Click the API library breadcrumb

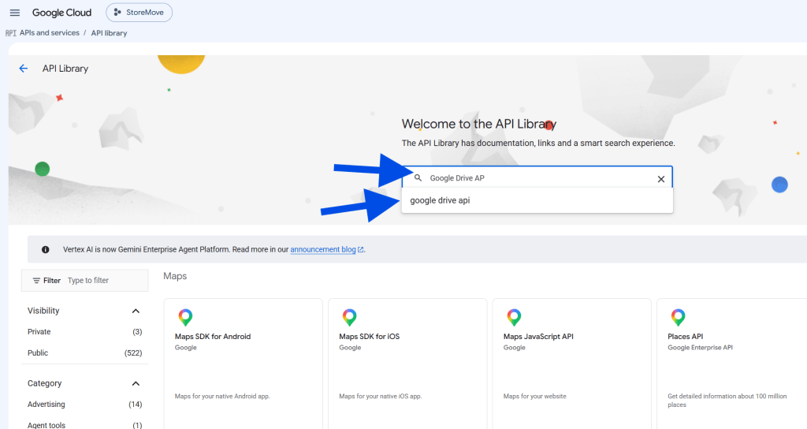pos(109,33)
